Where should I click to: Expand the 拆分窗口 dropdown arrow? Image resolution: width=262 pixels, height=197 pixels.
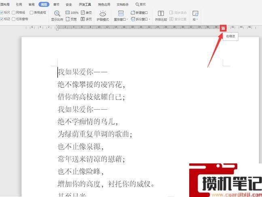coord(149,19)
